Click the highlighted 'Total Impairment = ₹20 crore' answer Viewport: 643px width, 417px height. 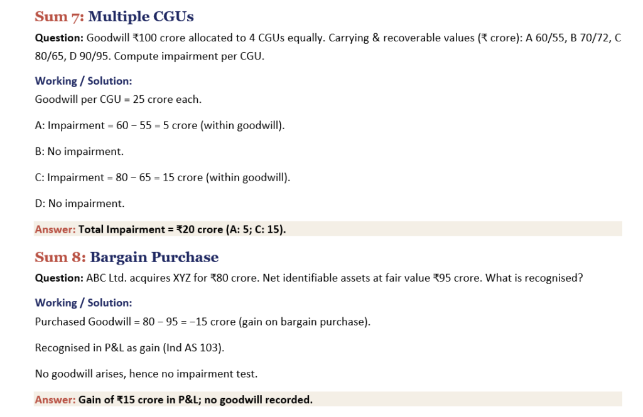click(182, 230)
